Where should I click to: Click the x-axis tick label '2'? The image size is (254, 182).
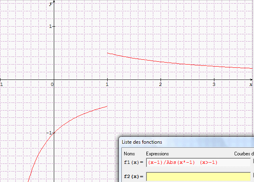(161, 84)
